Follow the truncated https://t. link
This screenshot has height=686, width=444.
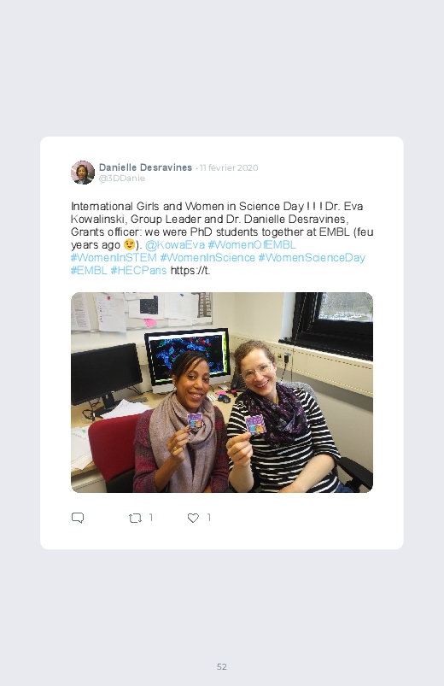pyautogui.click(x=190, y=270)
